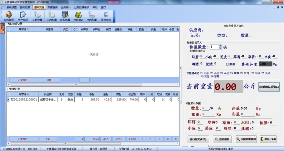The width and height of the screenshot is (284, 151).
Task: Open the 系统设置 menu
Action: 12,7
